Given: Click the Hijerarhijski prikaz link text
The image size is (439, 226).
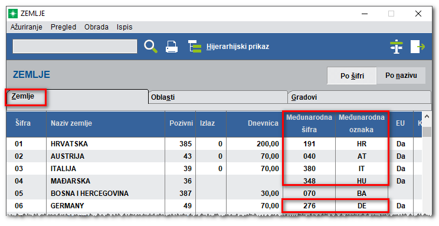Looking at the screenshot, I should click(238, 47).
